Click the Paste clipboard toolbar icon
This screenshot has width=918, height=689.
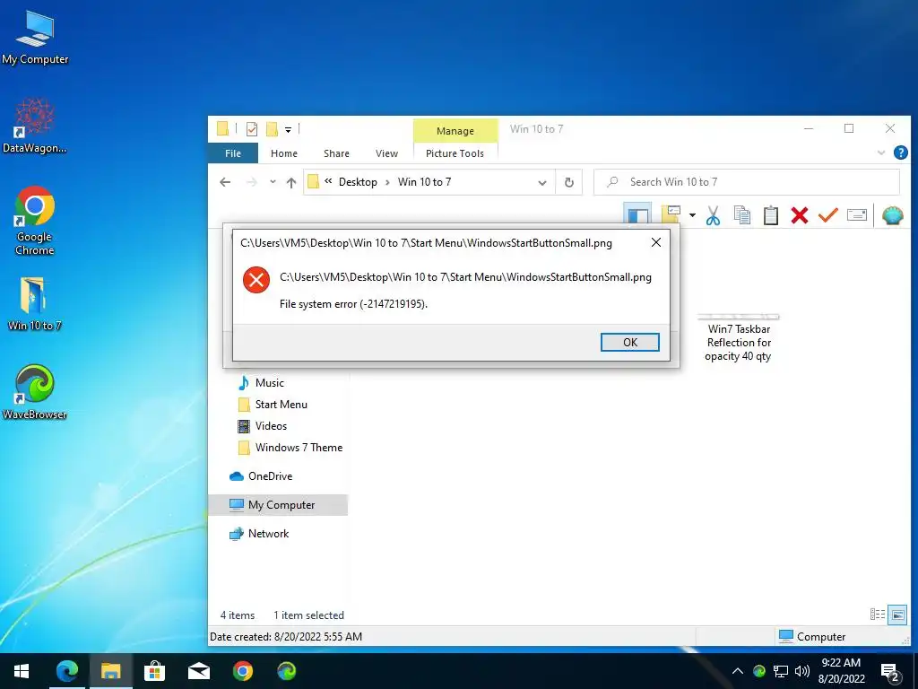click(x=771, y=215)
